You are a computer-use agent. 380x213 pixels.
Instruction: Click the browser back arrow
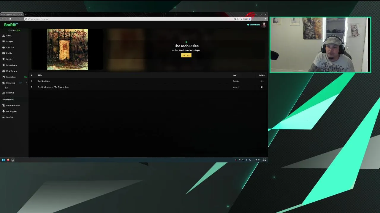(2, 19)
